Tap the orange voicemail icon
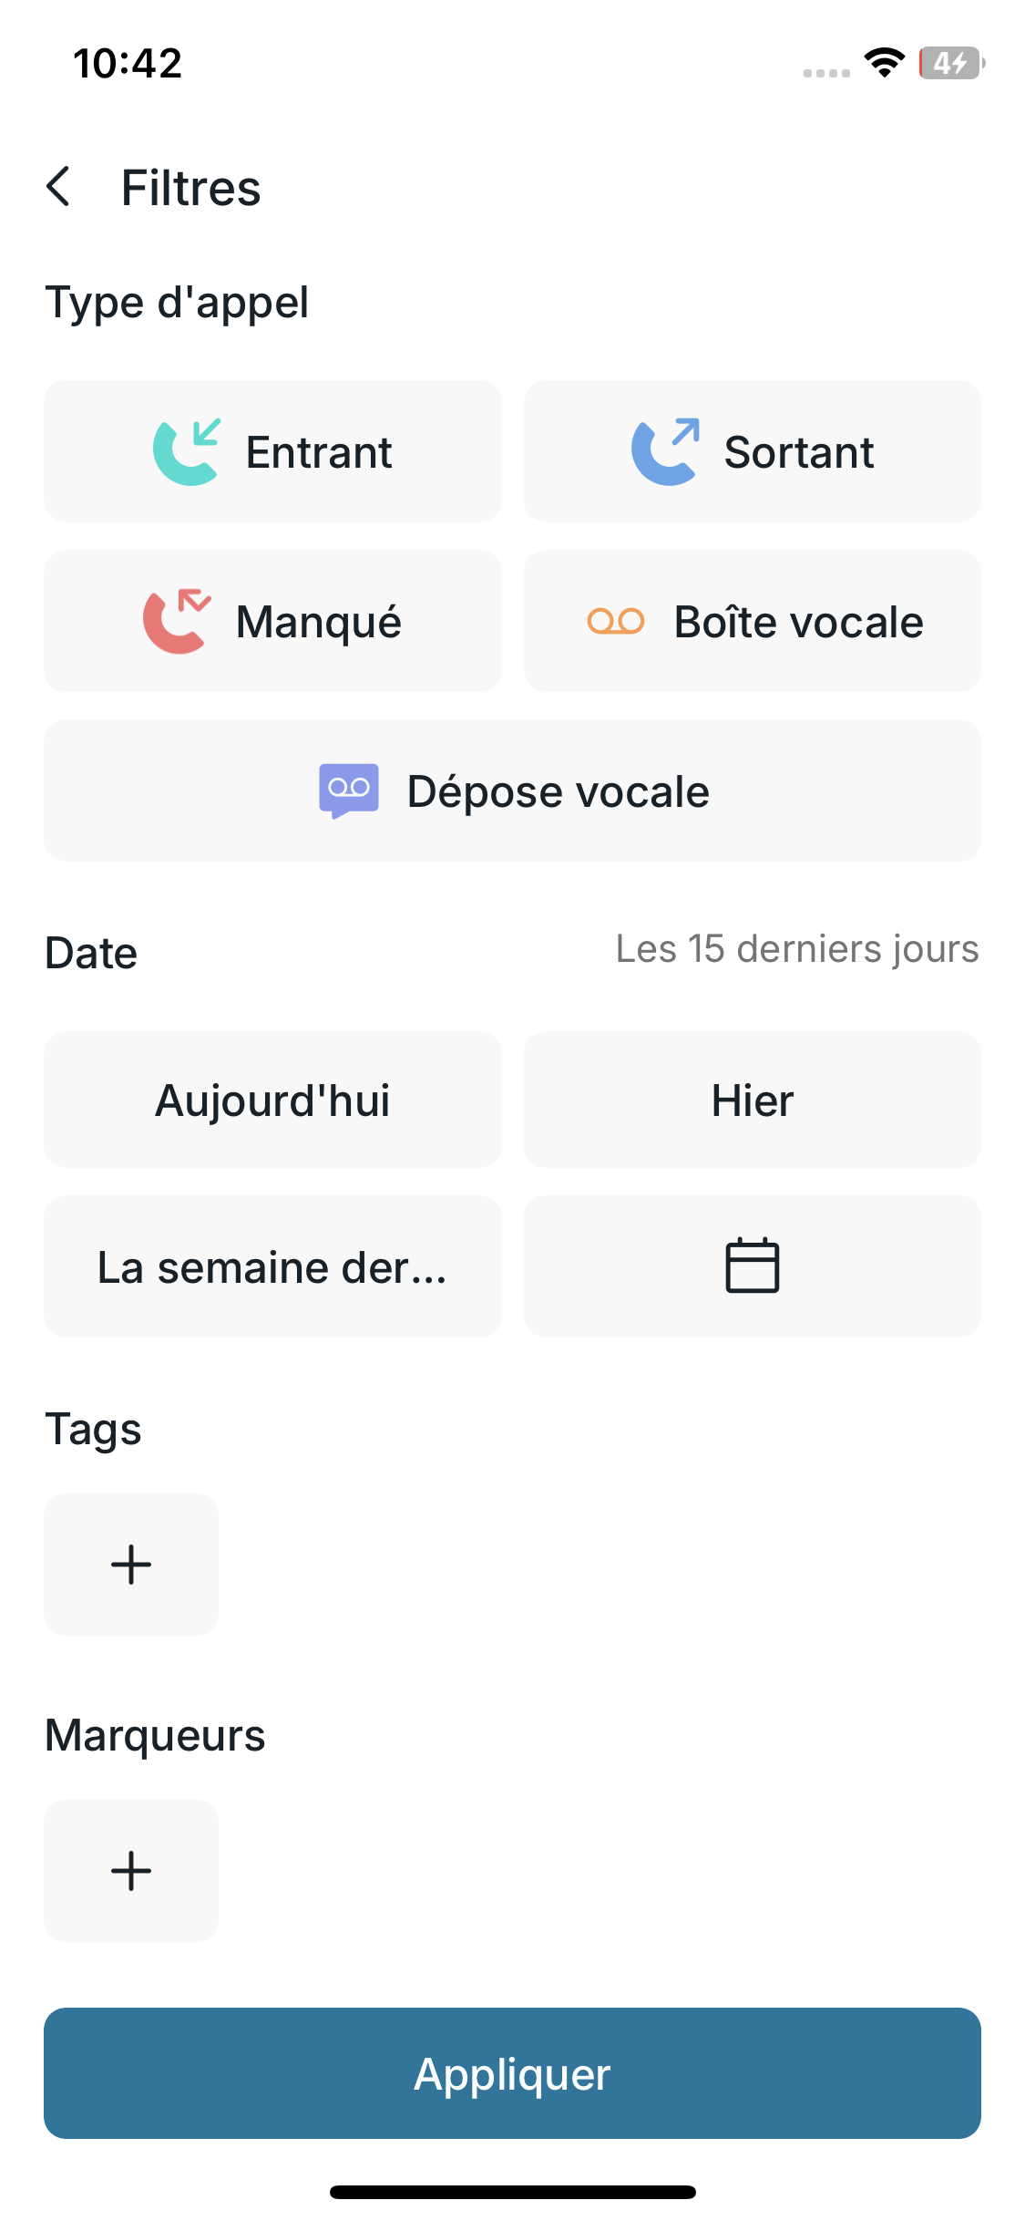 point(616,622)
